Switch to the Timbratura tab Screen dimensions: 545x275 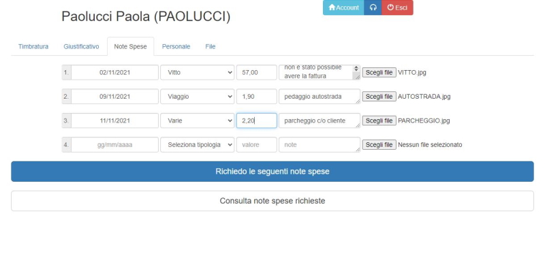(x=33, y=46)
